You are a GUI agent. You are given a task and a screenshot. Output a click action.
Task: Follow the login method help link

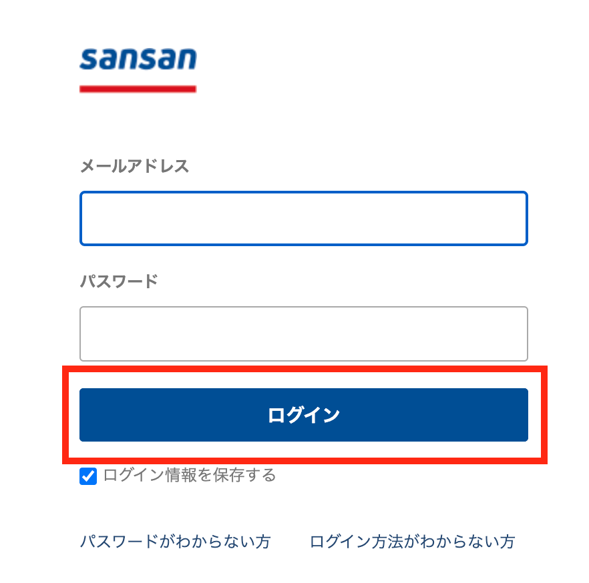click(x=412, y=542)
